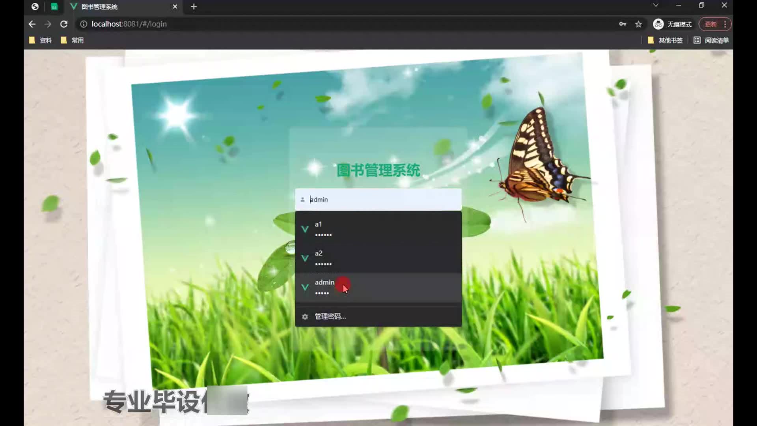Click the green spreadsheet pinned tab
This screenshot has width=757, height=426.
54,7
